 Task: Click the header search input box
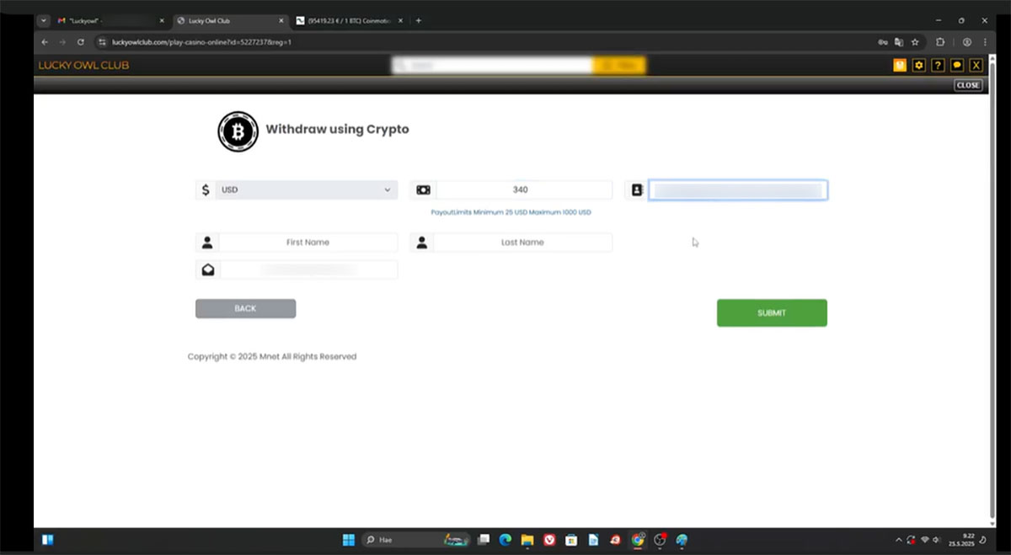click(x=493, y=65)
